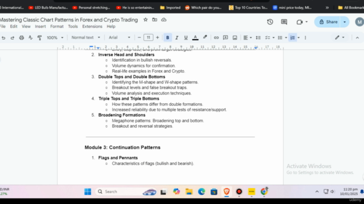
Task: Toggle underline formatting
Action: (186, 37)
